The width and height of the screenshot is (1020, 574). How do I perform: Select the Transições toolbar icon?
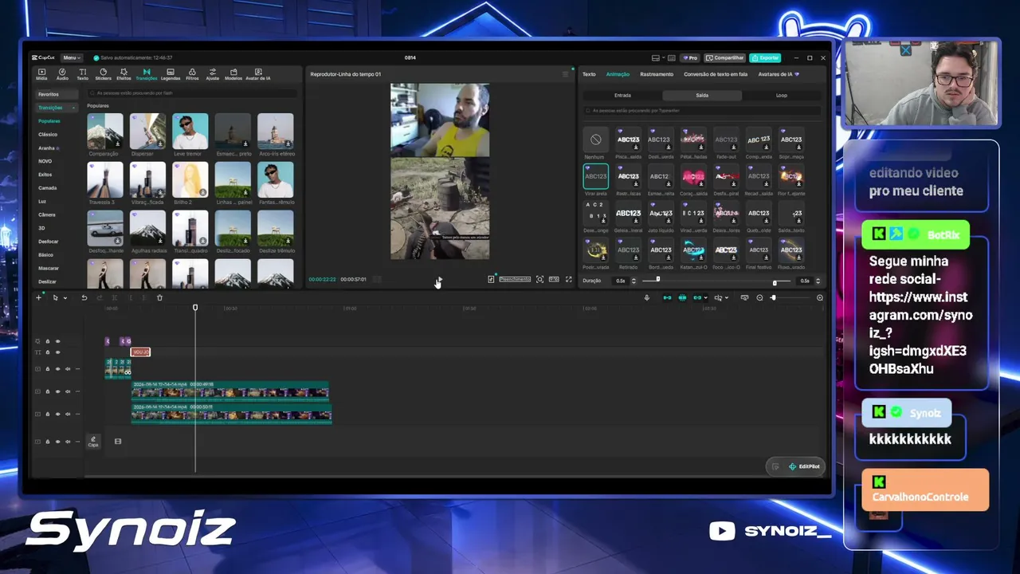click(x=147, y=74)
